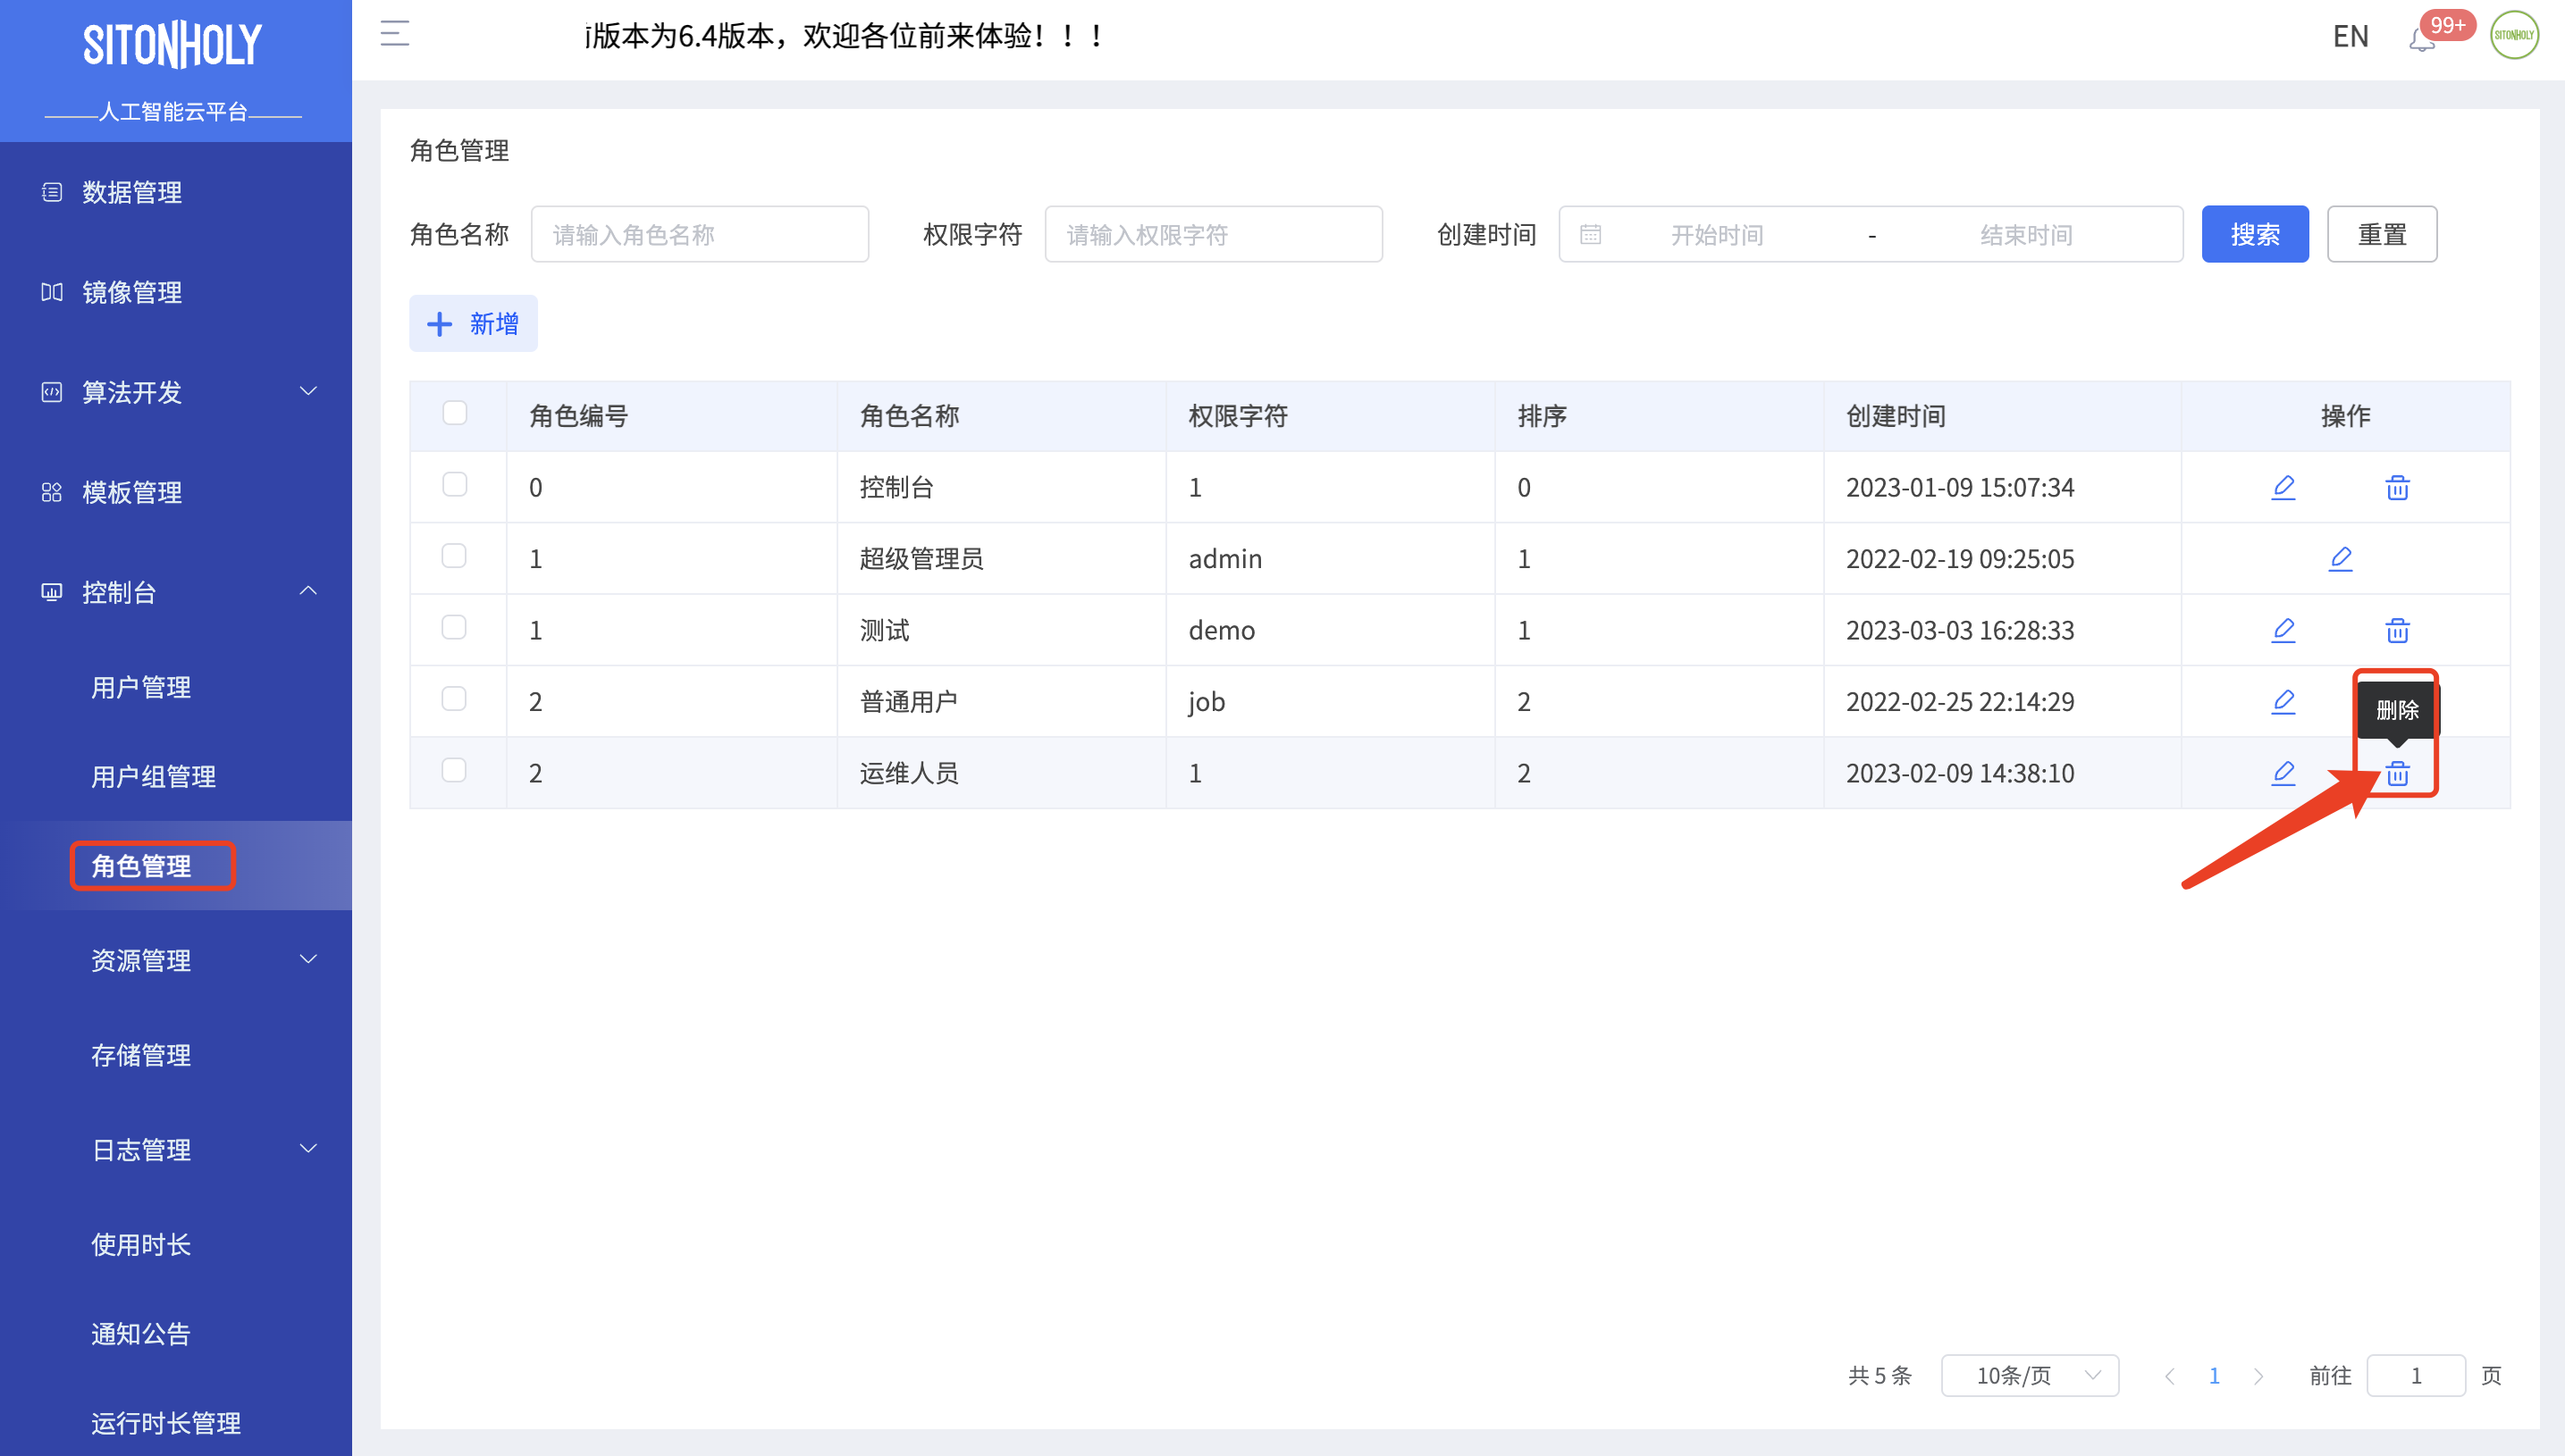
Task: Open 运行时长管理 in sidebar
Action: click(x=166, y=1423)
